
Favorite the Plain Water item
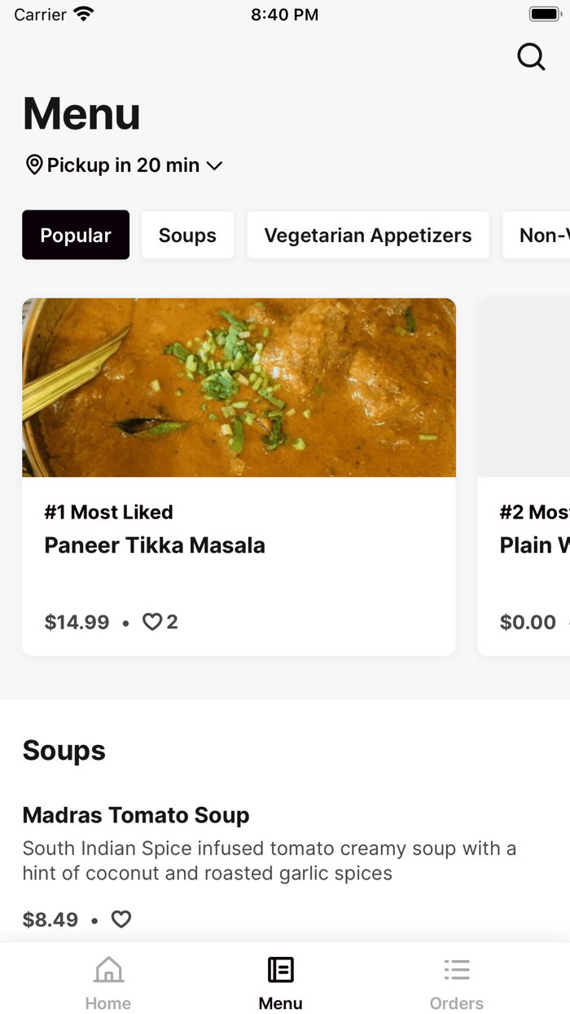coord(568,621)
